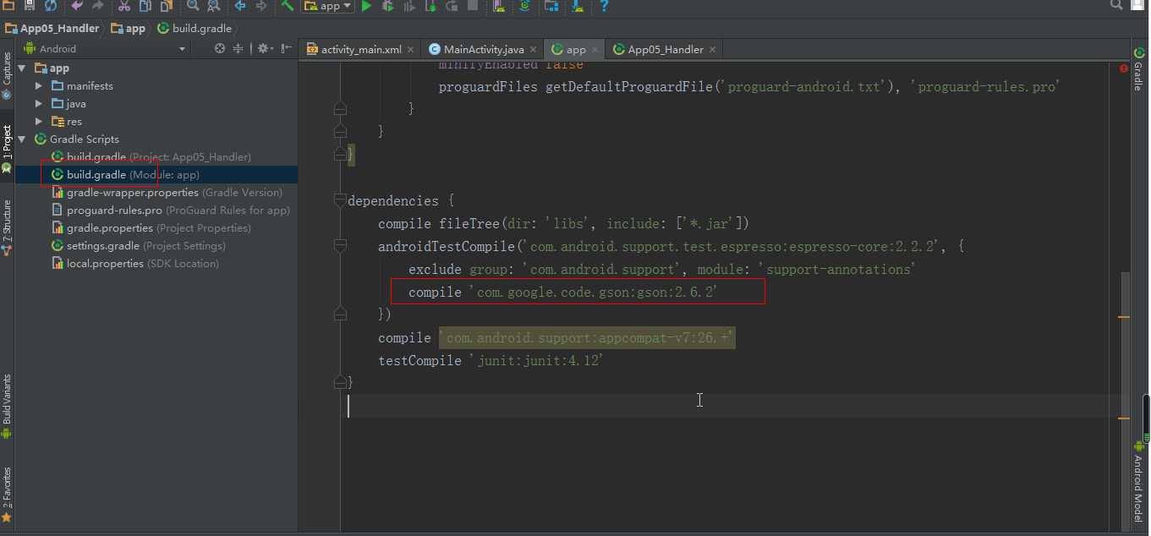Click the Paste clipboard icon
The height and width of the screenshot is (536, 1151).
(166, 5)
